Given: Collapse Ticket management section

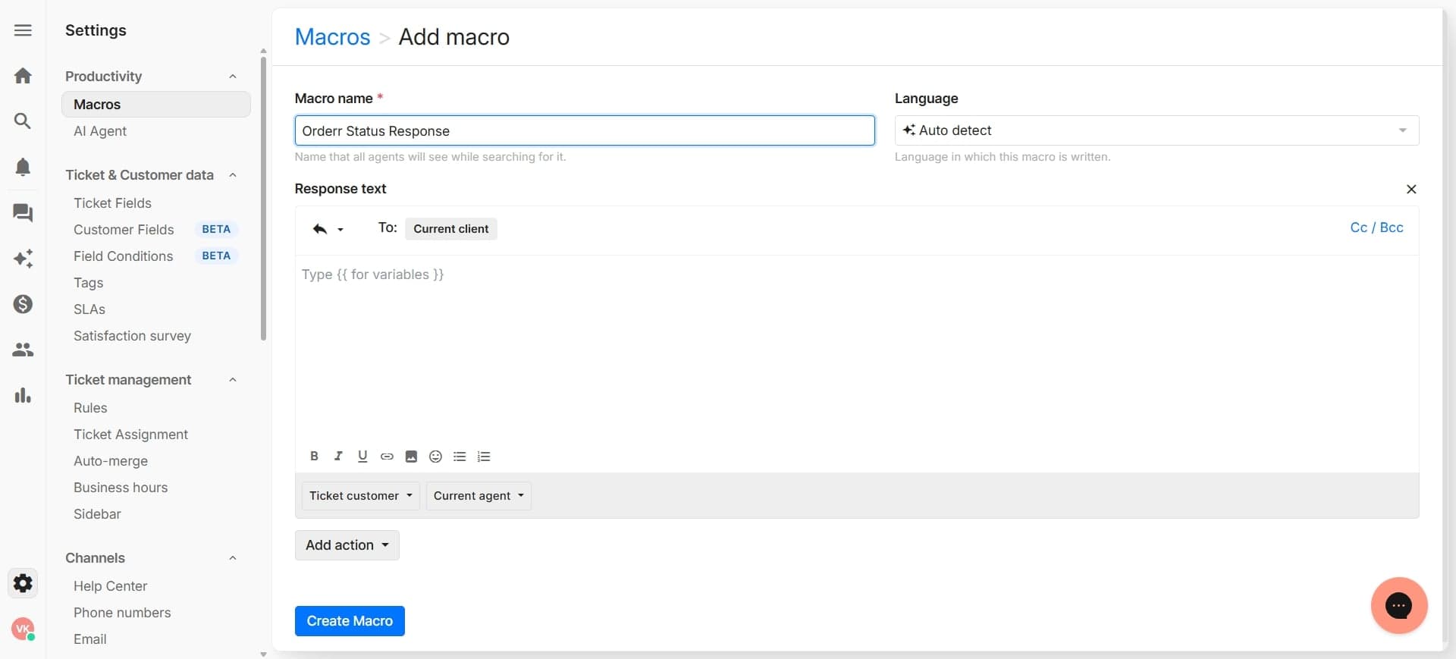Looking at the screenshot, I should click(233, 380).
